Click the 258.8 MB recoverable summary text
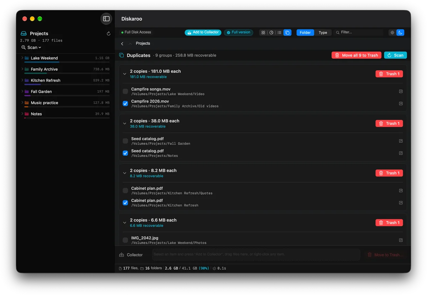Screen dimensions: 427x295 pos(195,55)
